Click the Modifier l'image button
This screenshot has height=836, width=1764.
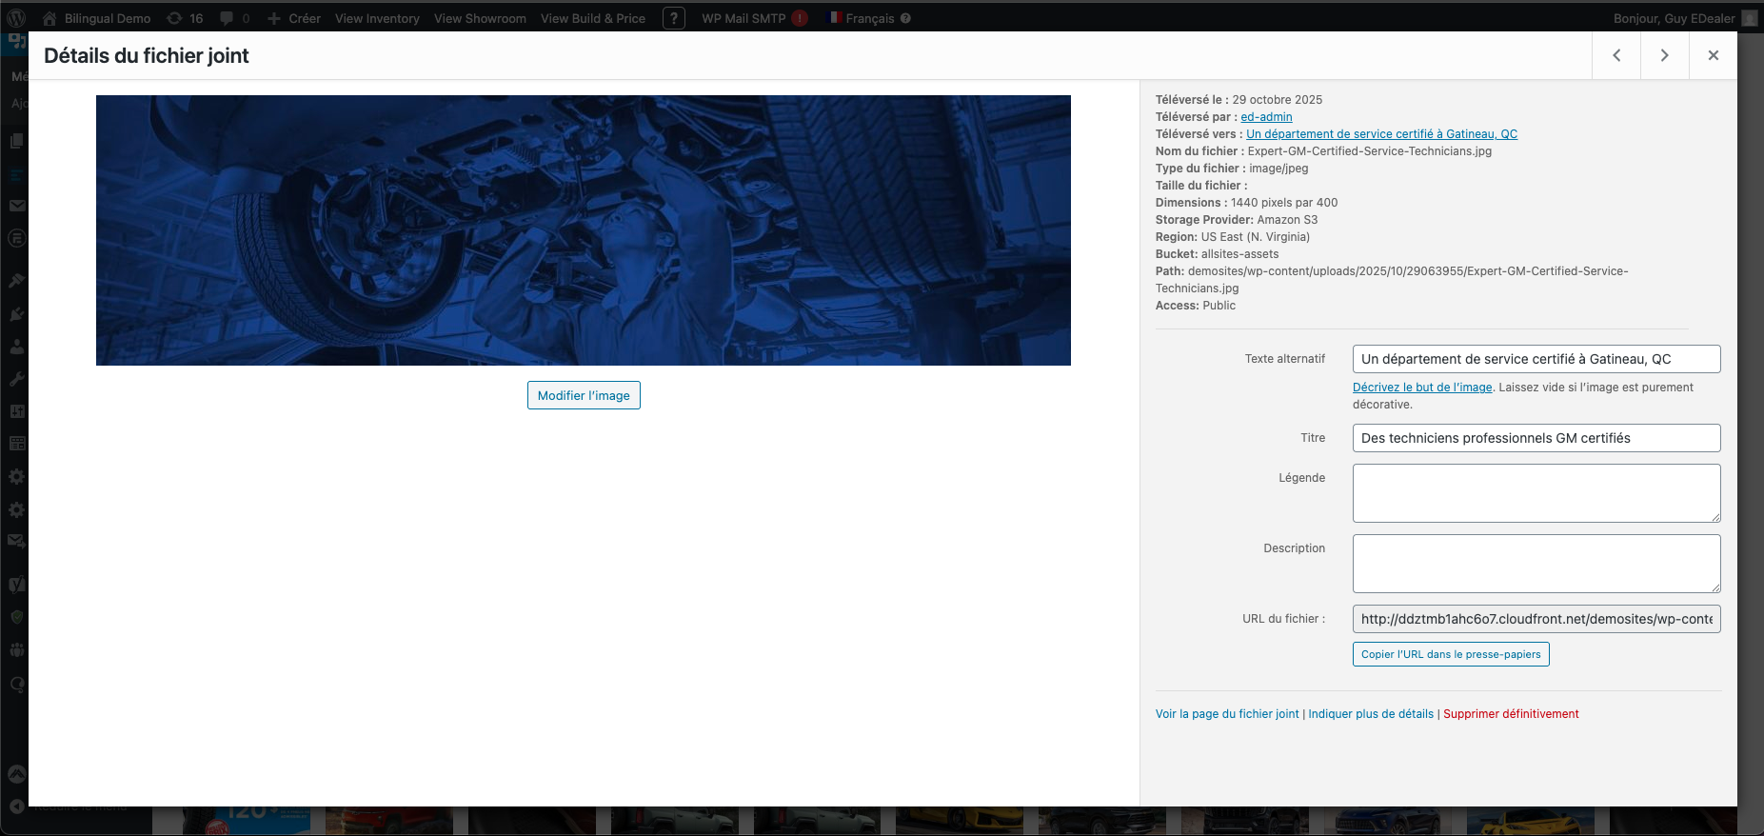click(584, 395)
